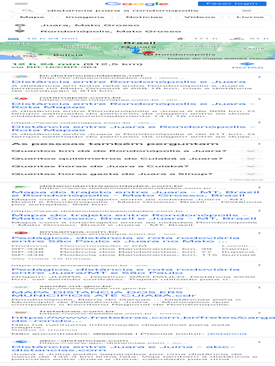Click the magnifier search icon
Screen dimensions: 275x366
pos(28,10)
